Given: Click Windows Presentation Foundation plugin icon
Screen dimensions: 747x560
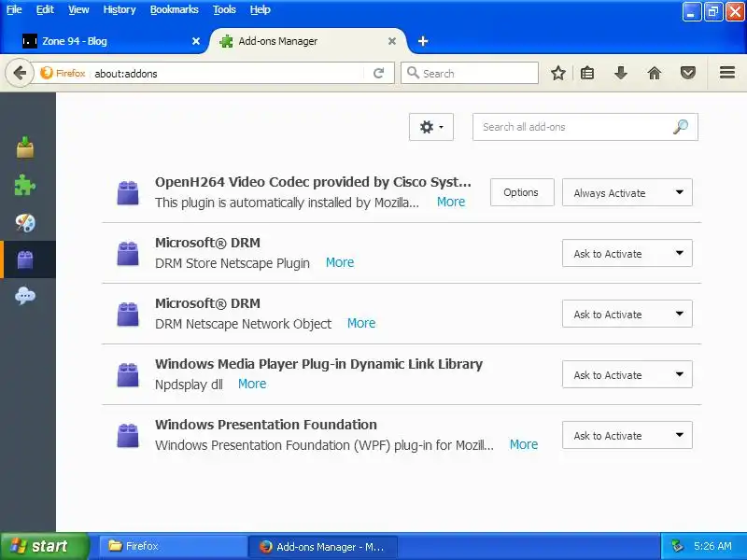Looking at the screenshot, I should (128, 436).
